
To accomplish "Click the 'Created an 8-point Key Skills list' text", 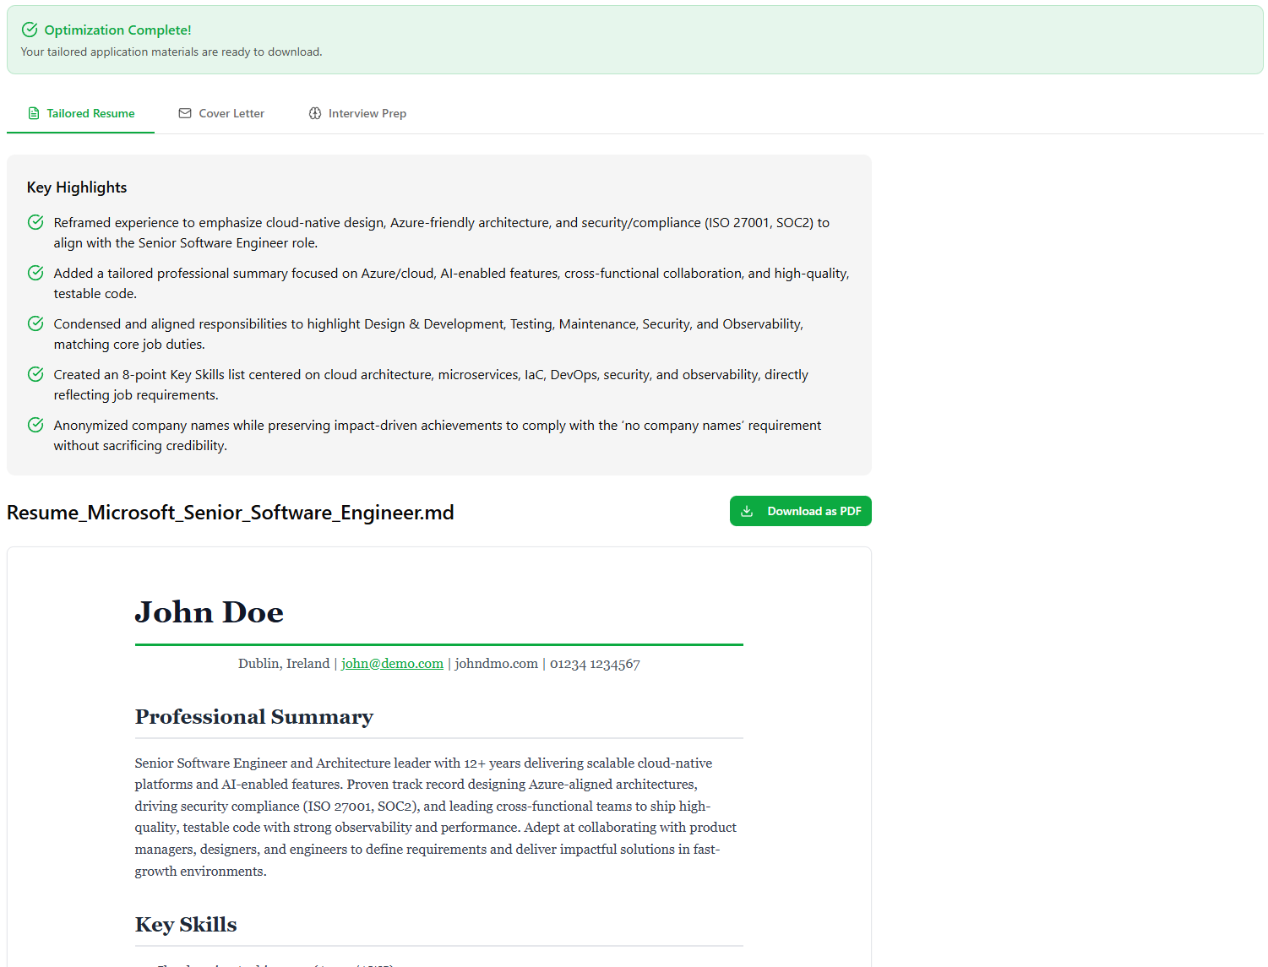I will coord(431,384).
